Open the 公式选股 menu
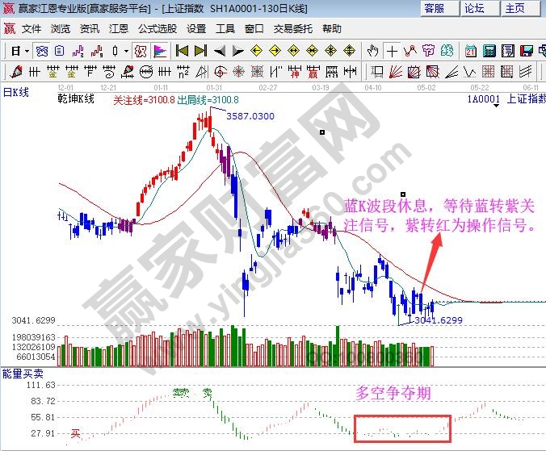 [x=157, y=28]
